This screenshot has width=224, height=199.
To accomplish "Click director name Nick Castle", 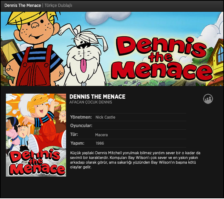I will coord(105,117).
